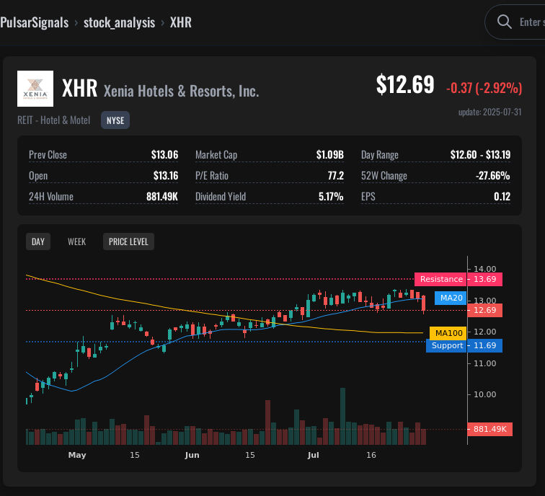Click the Jul date axis label
The image size is (545, 496).
click(313, 455)
